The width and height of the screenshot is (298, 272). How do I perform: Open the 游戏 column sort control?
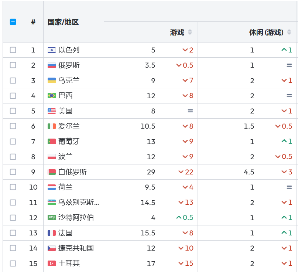[x=190, y=32]
